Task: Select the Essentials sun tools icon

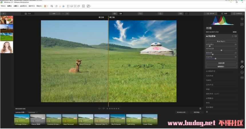Action: tap(242, 62)
